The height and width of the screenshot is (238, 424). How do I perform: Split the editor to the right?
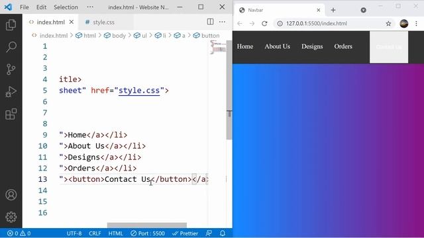pyautogui.click(x=210, y=22)
